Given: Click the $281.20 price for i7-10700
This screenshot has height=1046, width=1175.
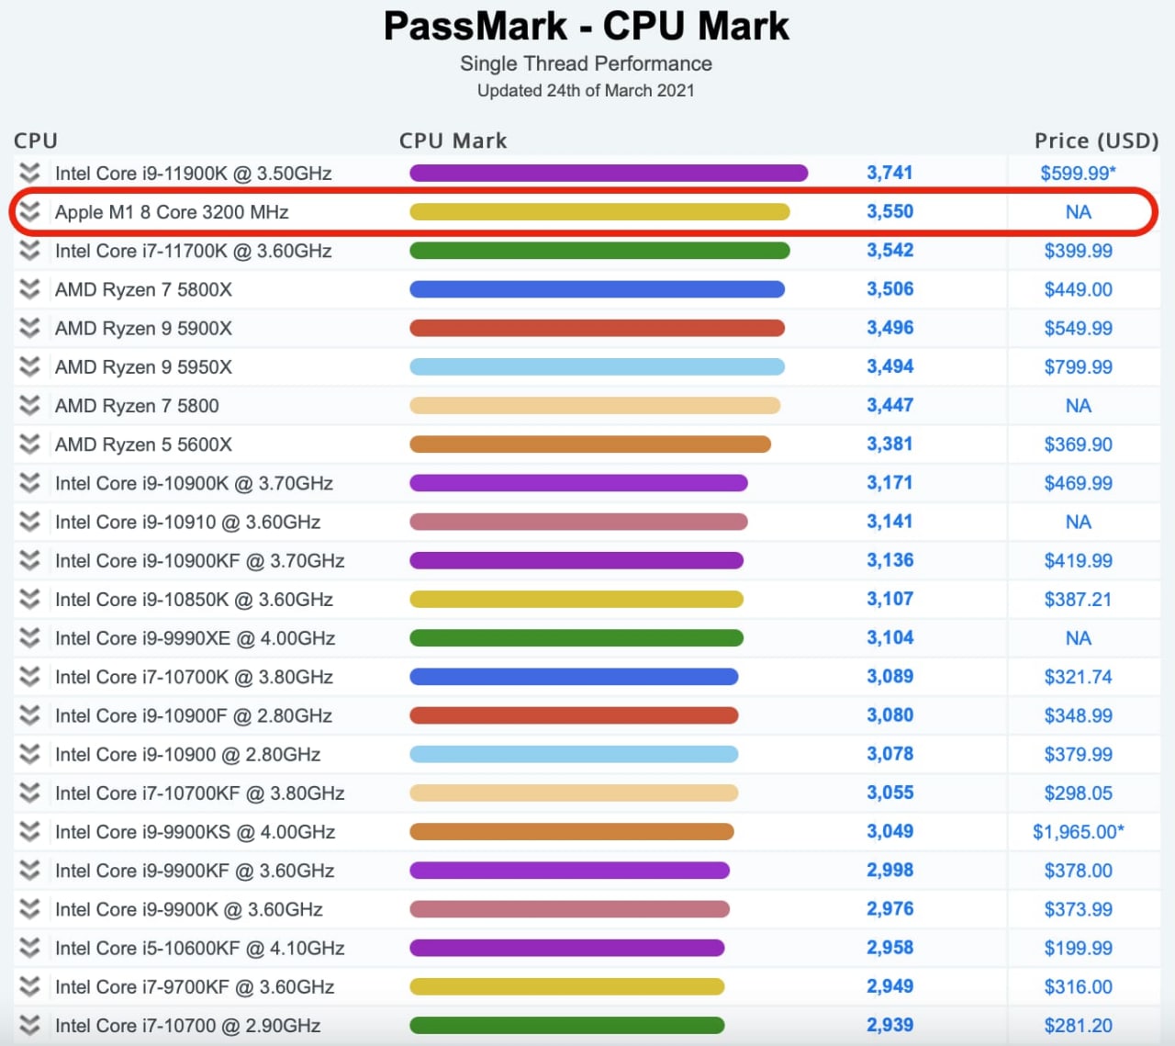Looking at the screenshot, I should tap(1078, 1026).
